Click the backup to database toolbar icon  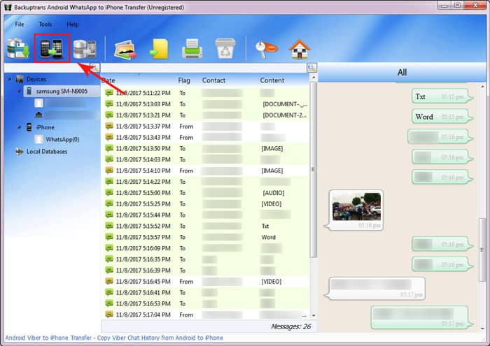coord(17,48)
